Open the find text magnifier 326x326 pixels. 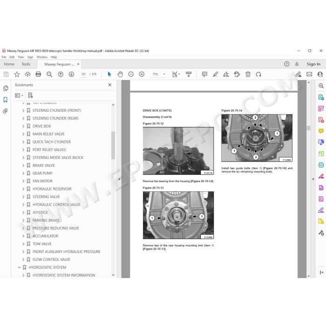pos(49,74)
